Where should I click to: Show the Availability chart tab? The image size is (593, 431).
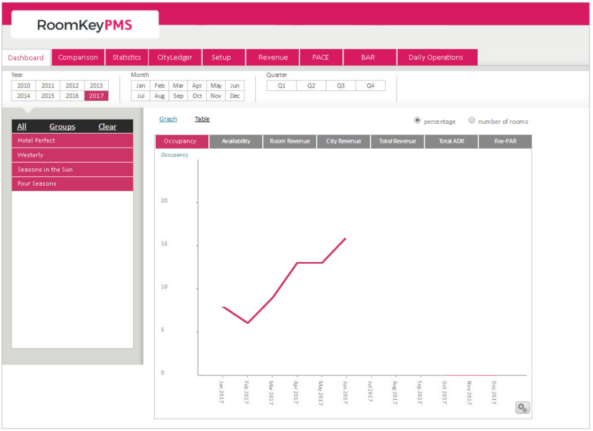236,141
